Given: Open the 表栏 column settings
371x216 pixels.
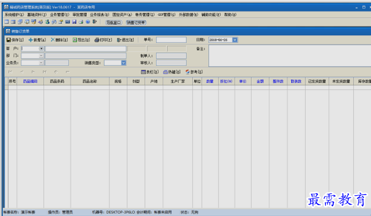Looking at the screenshot, I should [x=149, y=72].
